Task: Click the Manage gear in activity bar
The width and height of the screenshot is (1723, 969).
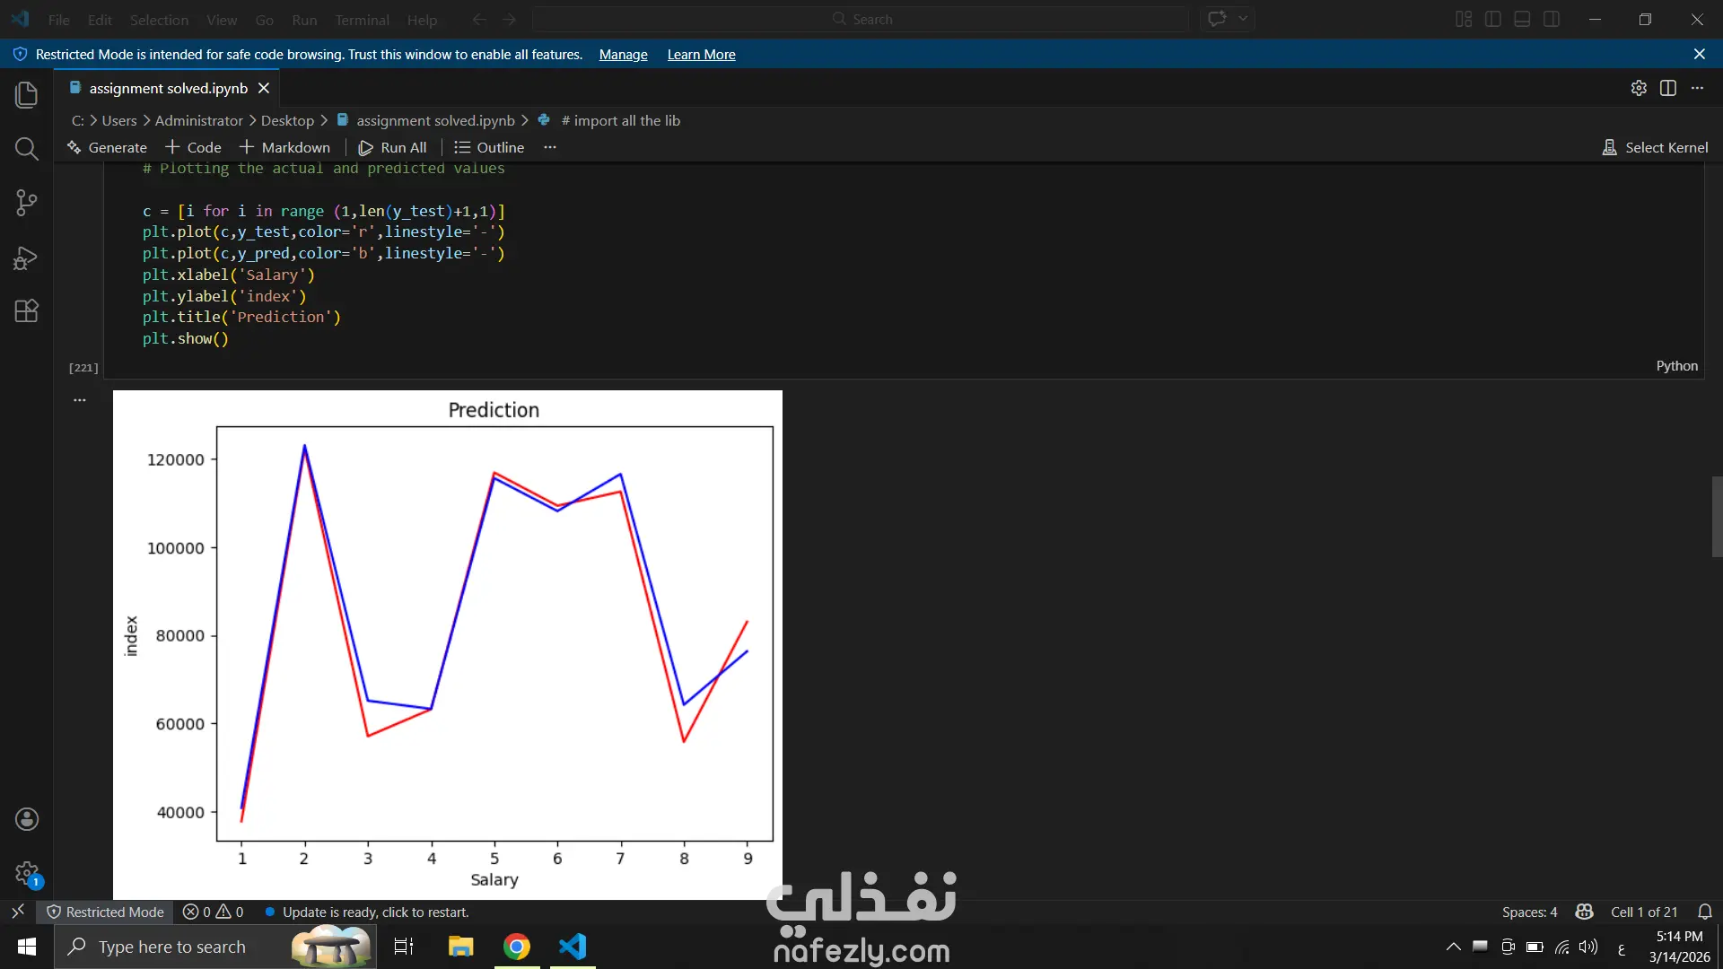Action: coord(27,873)
